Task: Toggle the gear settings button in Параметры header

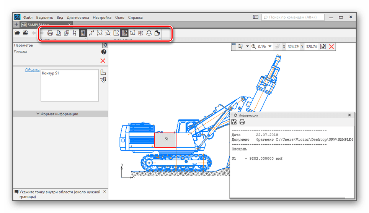Action: [x=105, y=45]
